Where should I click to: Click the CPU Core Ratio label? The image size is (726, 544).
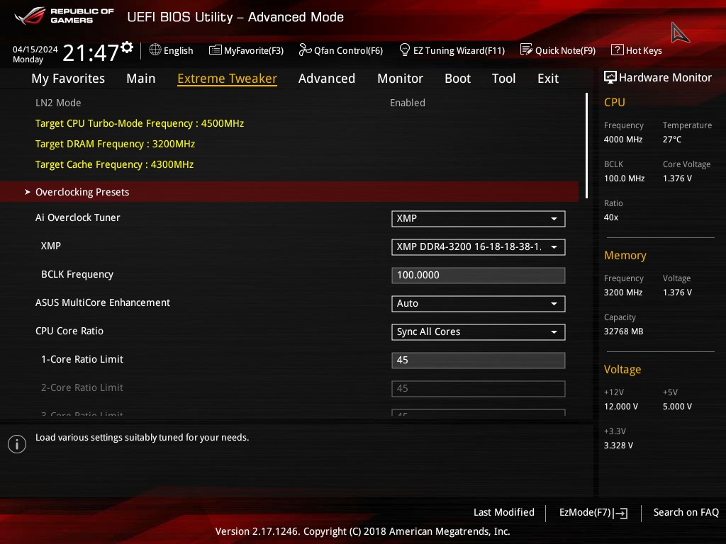tap(69, 331)
